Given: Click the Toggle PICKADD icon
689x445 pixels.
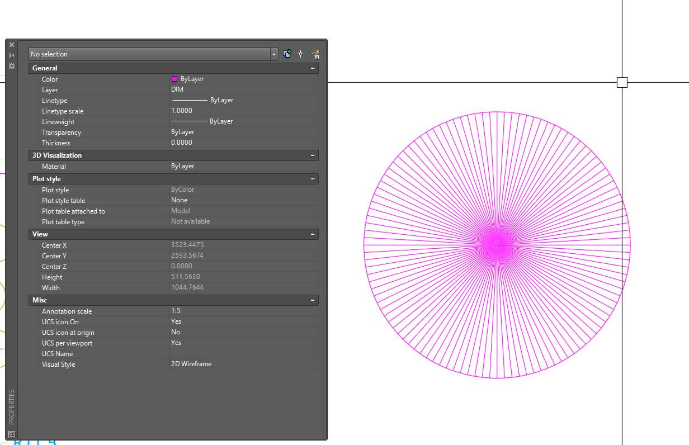Looking at the screenshot, I should pos(287,54).
